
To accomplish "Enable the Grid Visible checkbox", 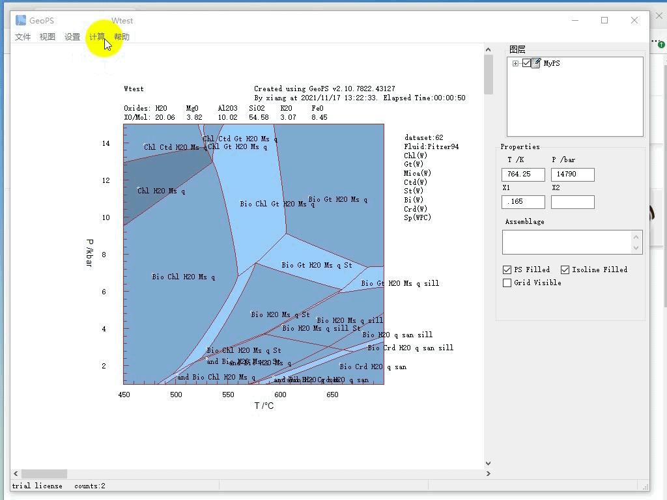I will 507,283.
